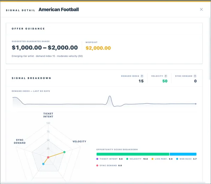Open the Velocity help tooltip icon
Image resolution: width=211 pixels, height=184 pixels.
pos(166,76)
